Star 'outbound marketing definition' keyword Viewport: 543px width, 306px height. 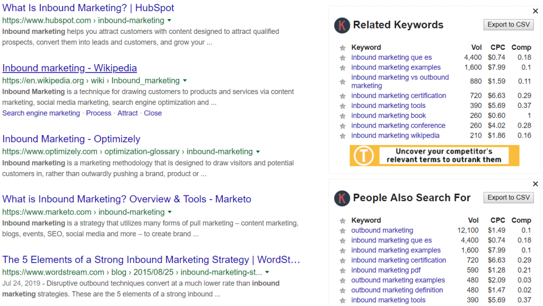coord(343,291)
